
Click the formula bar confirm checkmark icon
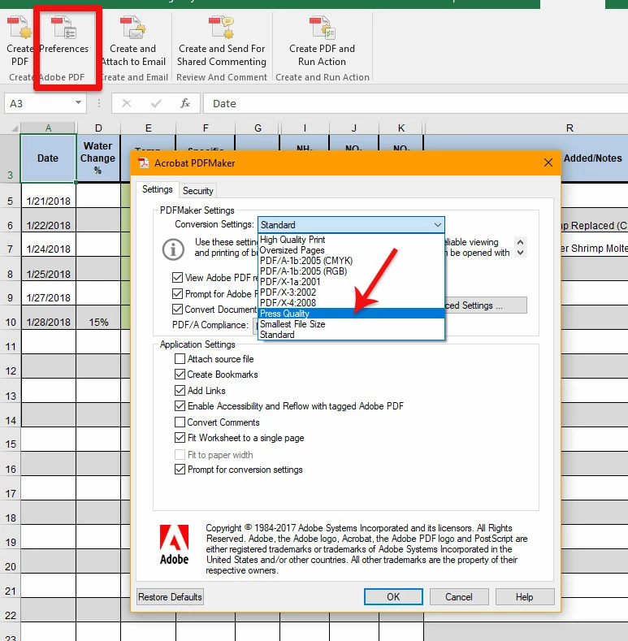pos(156,103)
